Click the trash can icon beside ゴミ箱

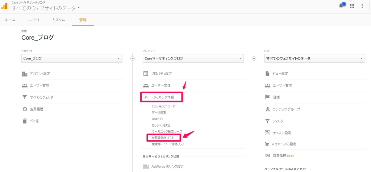pyautogui.click(x=25, y=121)
